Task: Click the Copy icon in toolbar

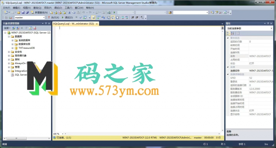Action: (74, 12)
